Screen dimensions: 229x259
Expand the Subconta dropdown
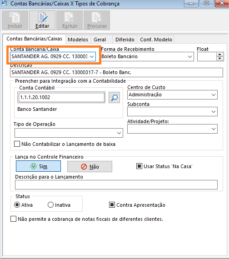click(214, 112)
